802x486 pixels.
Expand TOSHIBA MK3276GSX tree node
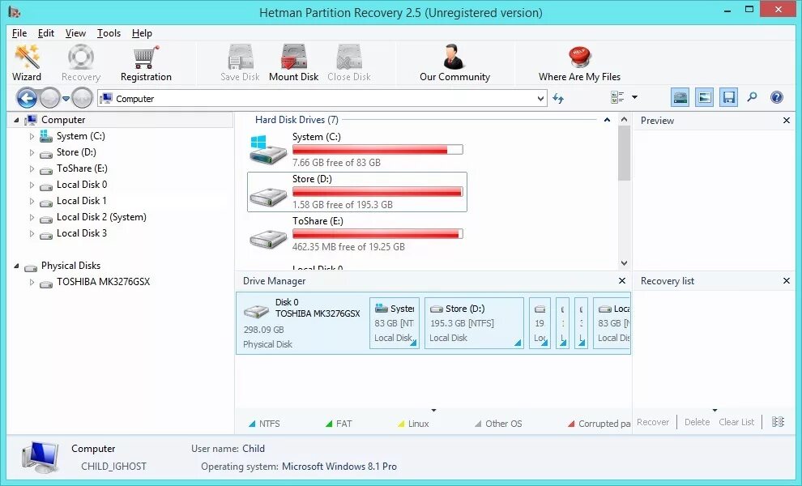tap(32, 283)
